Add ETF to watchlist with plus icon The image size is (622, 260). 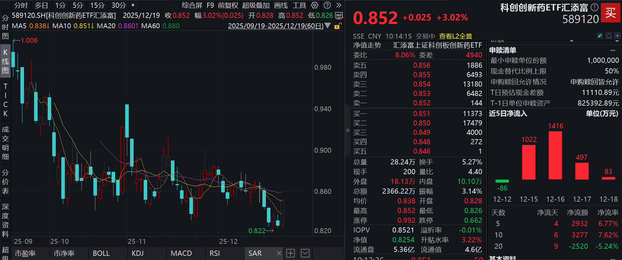(617, 36)
